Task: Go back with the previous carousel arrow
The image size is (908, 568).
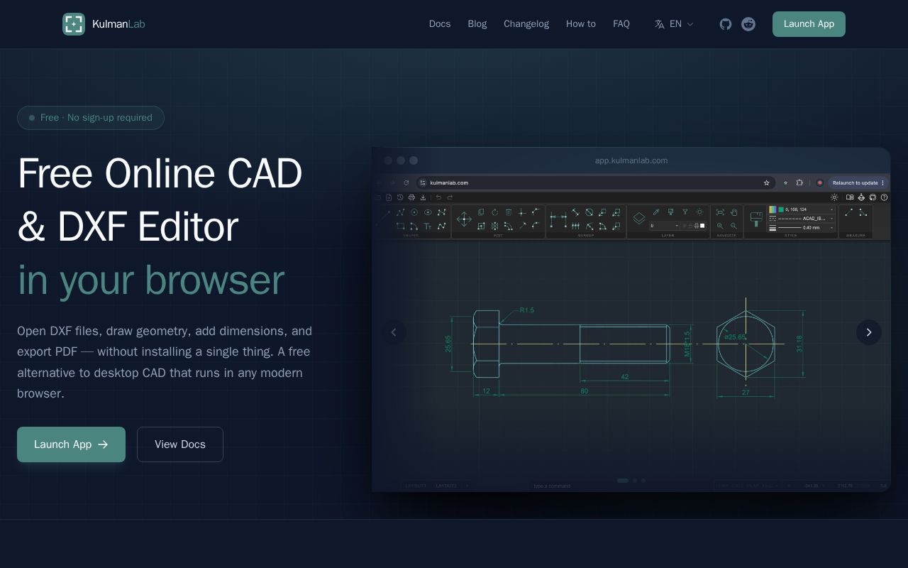Action: click(x=394, y=332)
